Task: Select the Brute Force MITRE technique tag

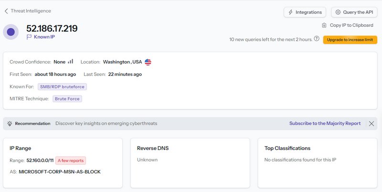Action: (x=67, y=99)
